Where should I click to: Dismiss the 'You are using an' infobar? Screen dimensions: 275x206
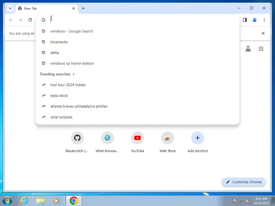[x=263, y=33]
